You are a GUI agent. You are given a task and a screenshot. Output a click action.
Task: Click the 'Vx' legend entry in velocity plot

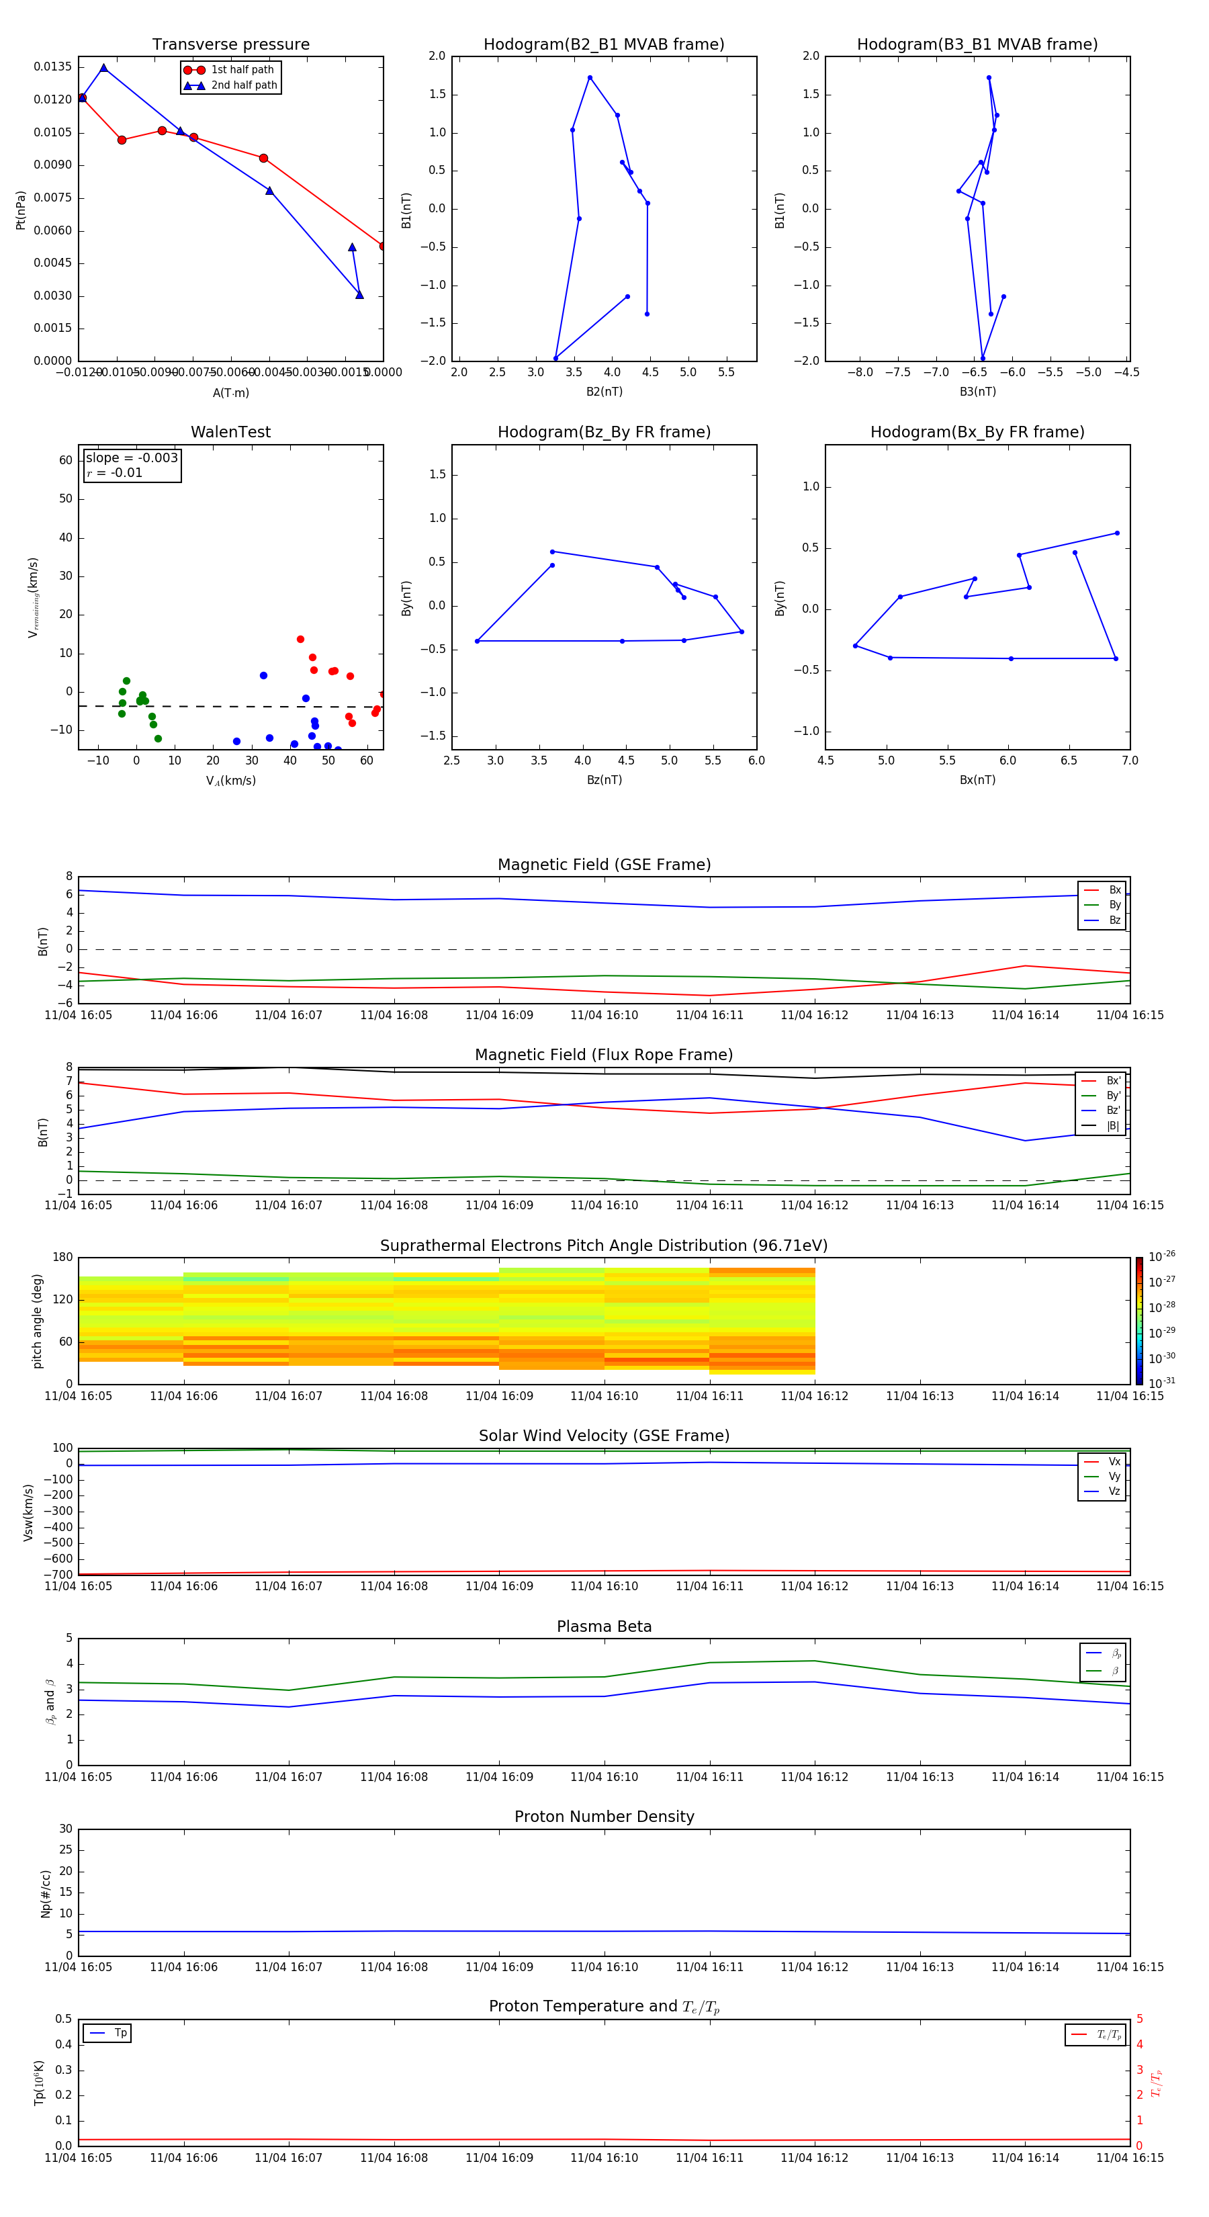pos(1102,1461)
